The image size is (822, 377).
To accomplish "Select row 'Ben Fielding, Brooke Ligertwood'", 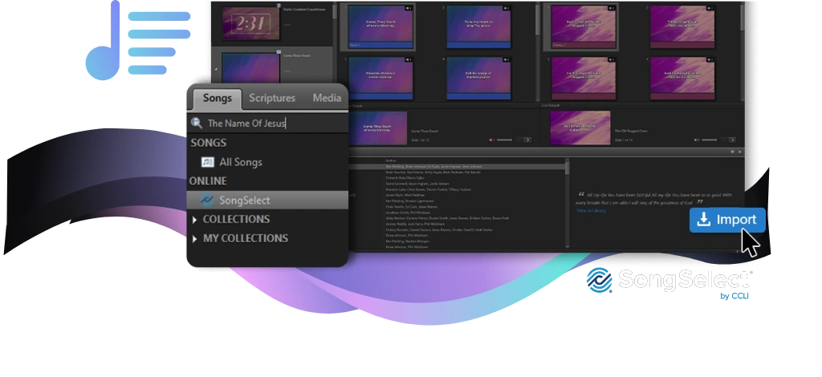I will coord(458,201).
